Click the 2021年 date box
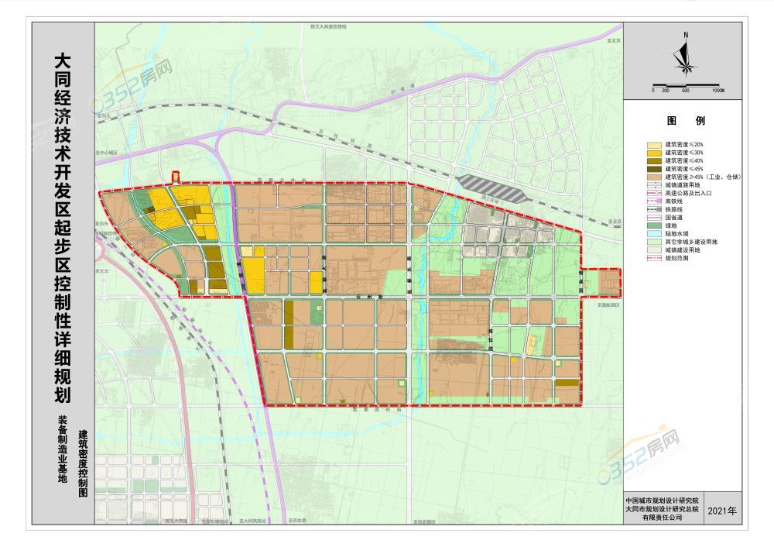 pyautogui.click(x=722, y=512)
